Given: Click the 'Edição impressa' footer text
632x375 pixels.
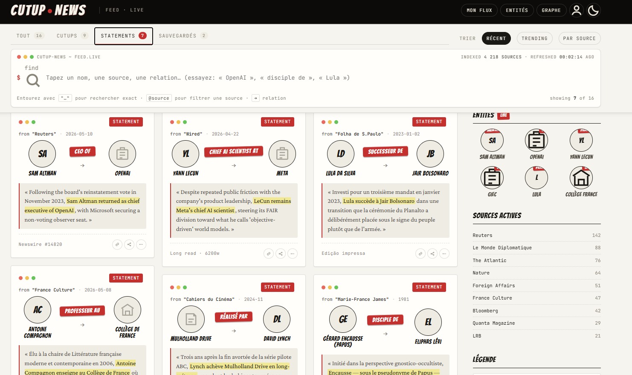Looking at the screenshot, I should tap(343, 254).
